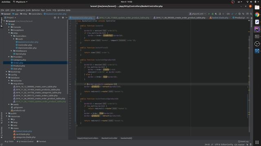Locate current file in Project tree icon
The width and height of the screenshot is (261, 146).
tap(55, 17)
